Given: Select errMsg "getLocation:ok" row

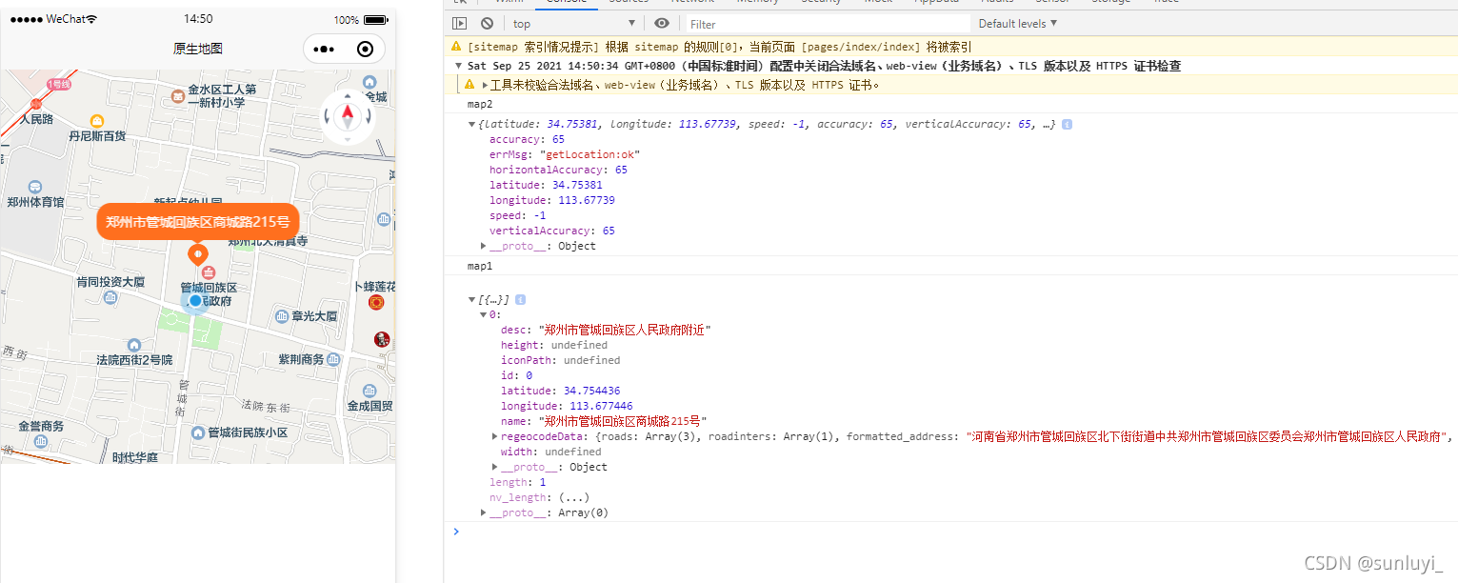Looking at the screenshot, I should [x=565, y=154].
